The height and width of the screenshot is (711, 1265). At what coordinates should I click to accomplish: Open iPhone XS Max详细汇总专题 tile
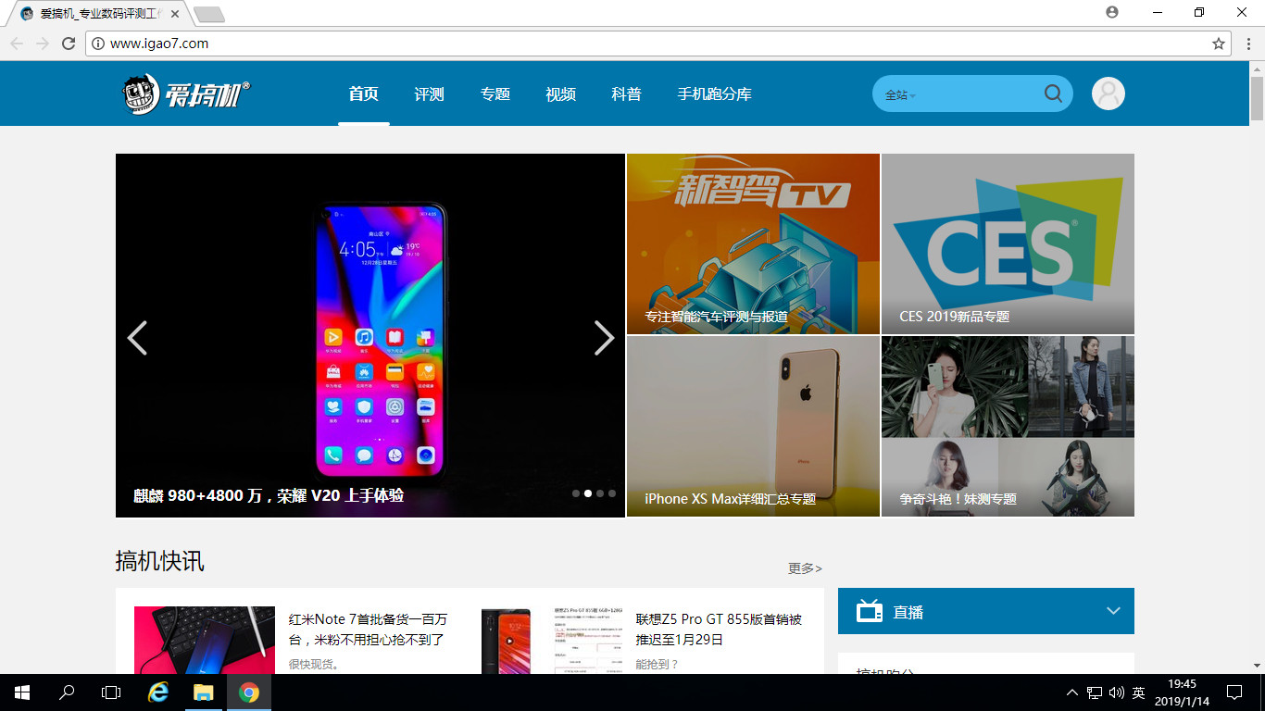click(x=753, y=426)
